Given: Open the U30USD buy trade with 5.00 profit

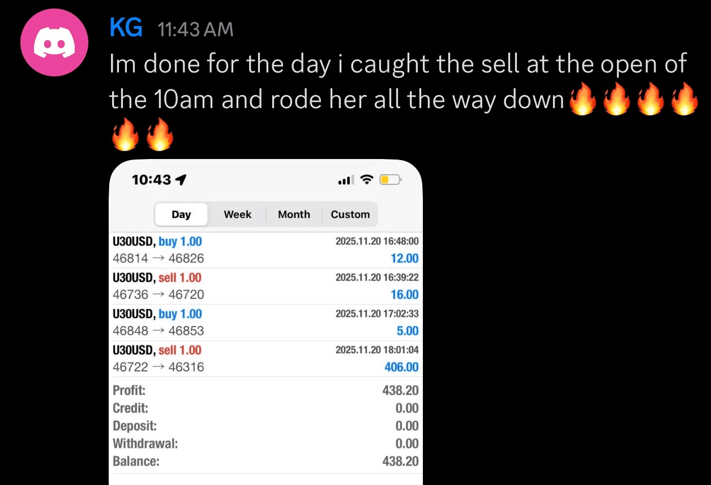Looking at the screenshot, I should (x=265, y=323).
